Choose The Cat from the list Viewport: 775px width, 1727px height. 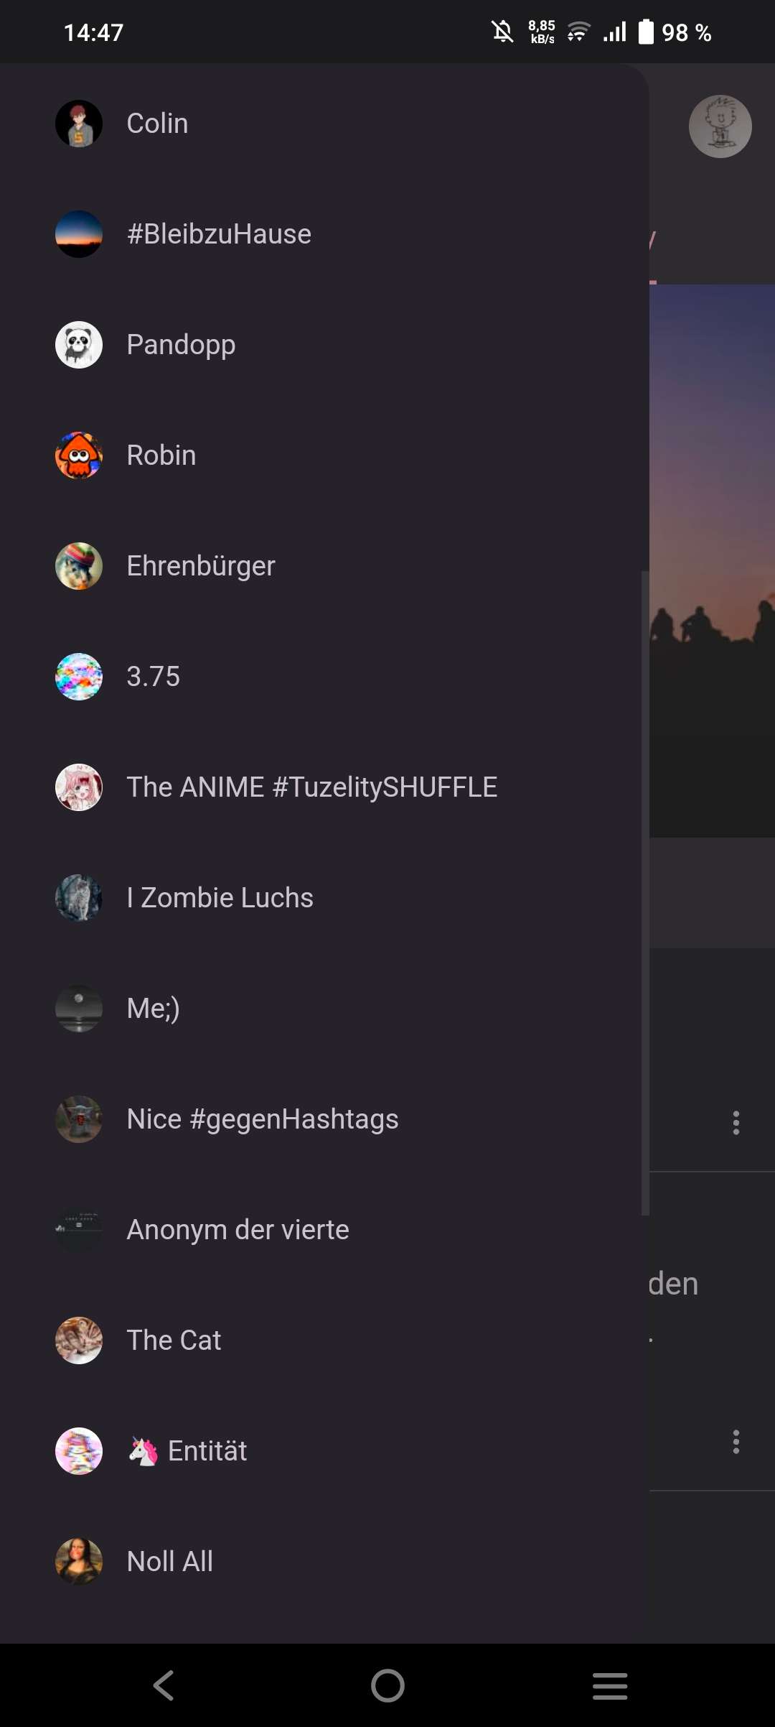click(x=324, y=1341)
